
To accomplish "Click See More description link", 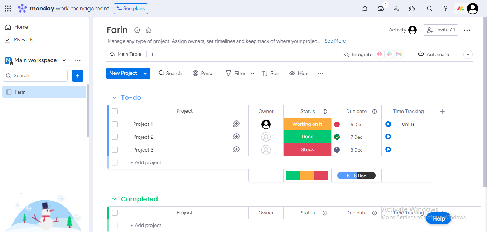I will pyautogui.click(x=335, y=41).
